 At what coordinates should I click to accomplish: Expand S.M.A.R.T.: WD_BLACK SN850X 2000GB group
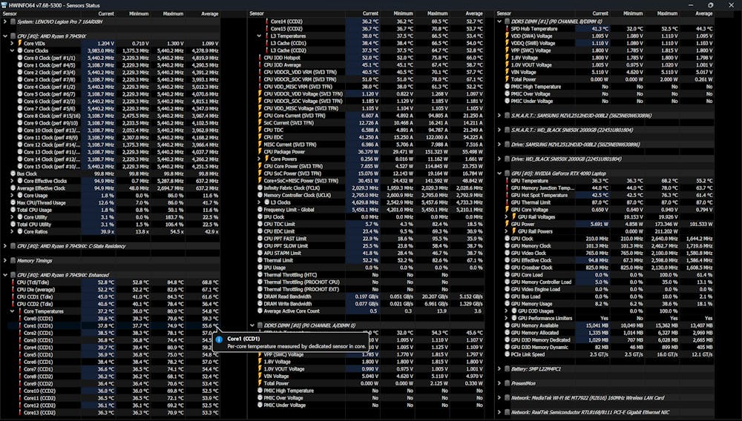(x=499, y=130)
